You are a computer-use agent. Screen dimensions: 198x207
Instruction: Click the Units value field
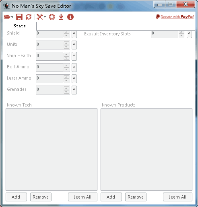pyautogui.click(x=49, y=45)
